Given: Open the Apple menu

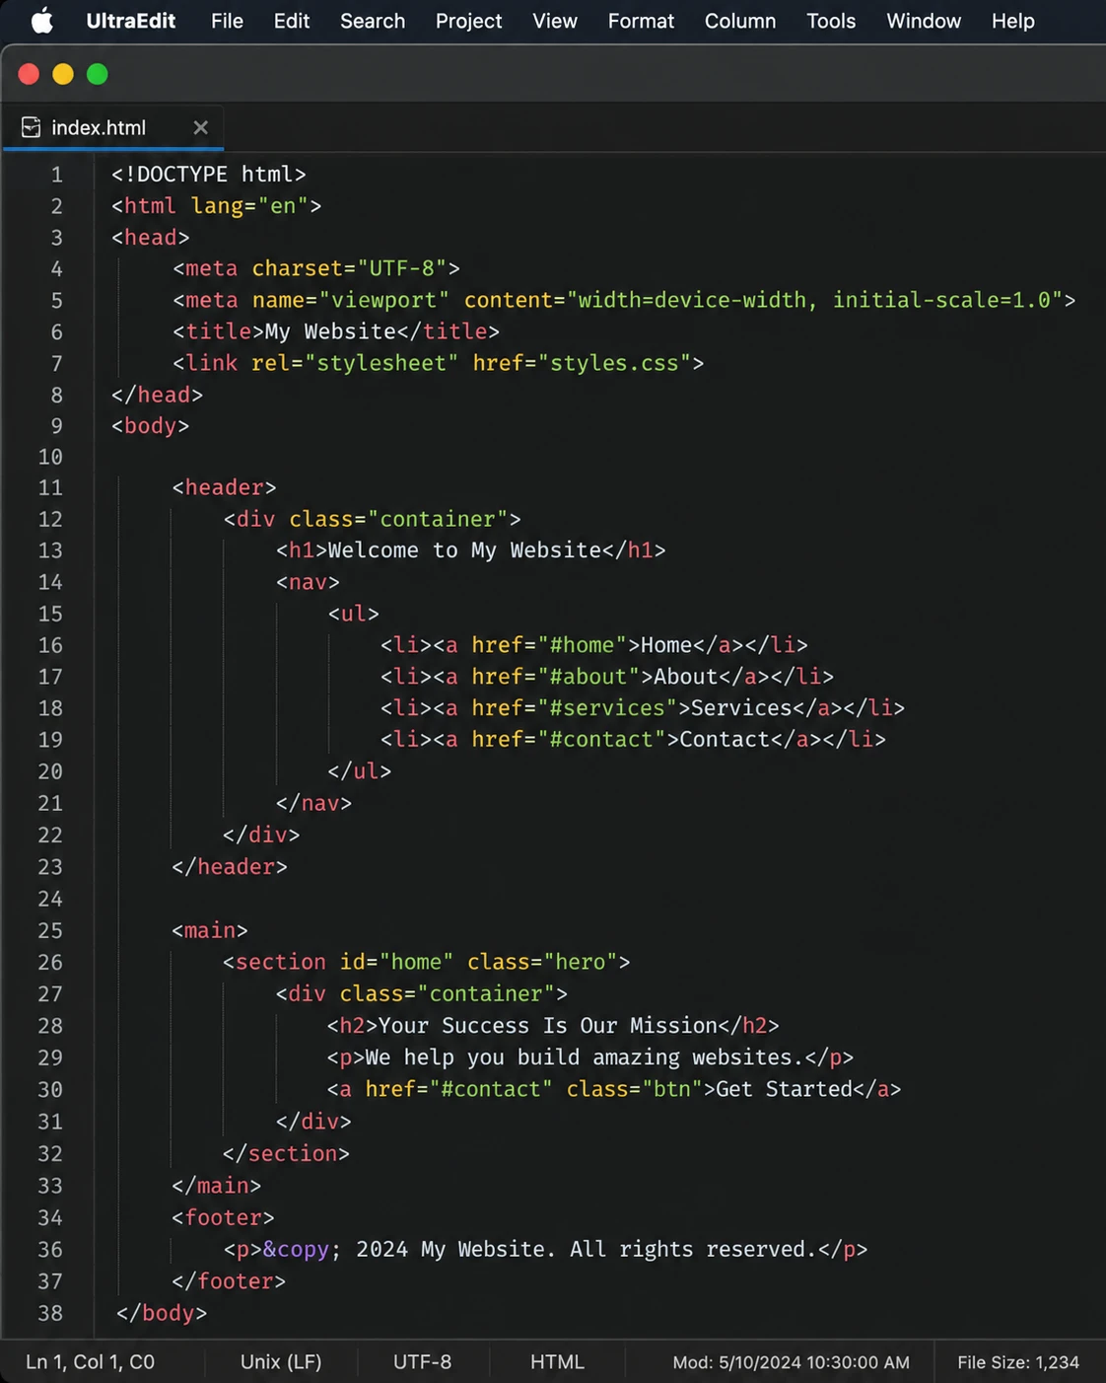Looking at the screenshot, I should pyautogui.click(x=41, y=21).
